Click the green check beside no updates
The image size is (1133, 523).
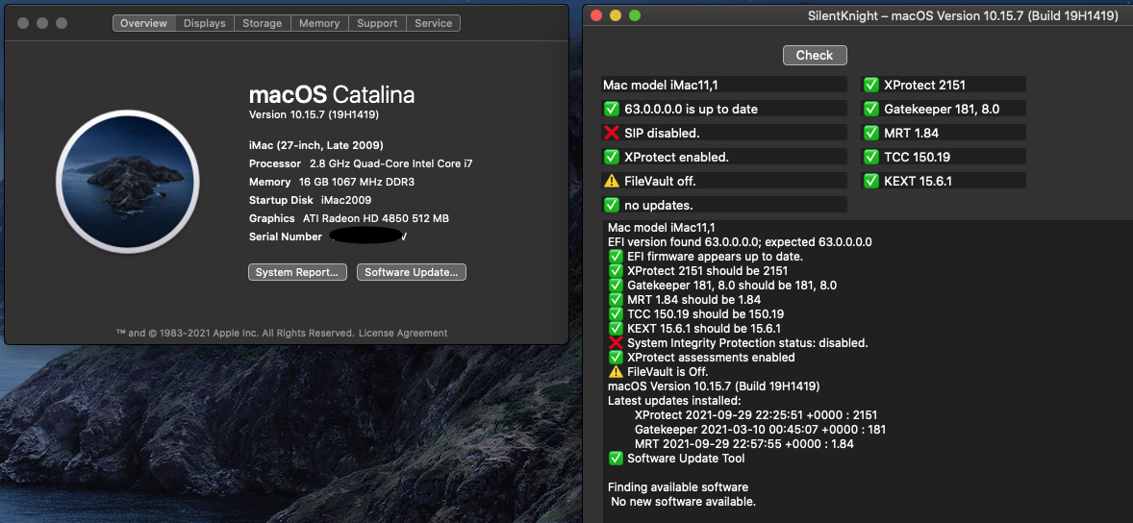tap(612, 205)
